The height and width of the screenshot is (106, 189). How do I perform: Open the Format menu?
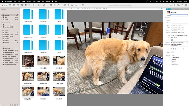(x=28, y=1)
